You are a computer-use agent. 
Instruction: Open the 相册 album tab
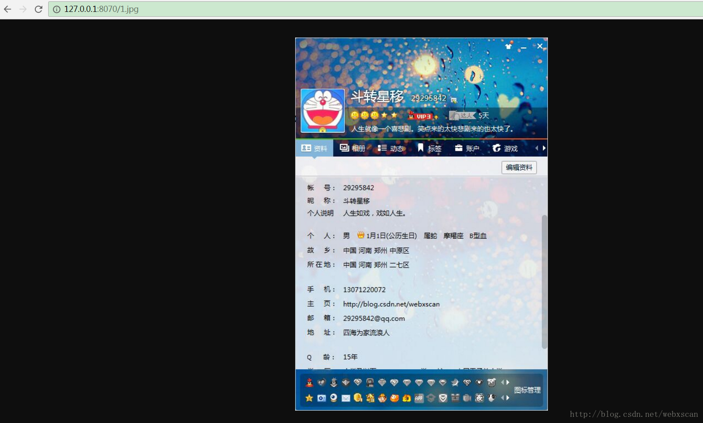click(353, 148)
